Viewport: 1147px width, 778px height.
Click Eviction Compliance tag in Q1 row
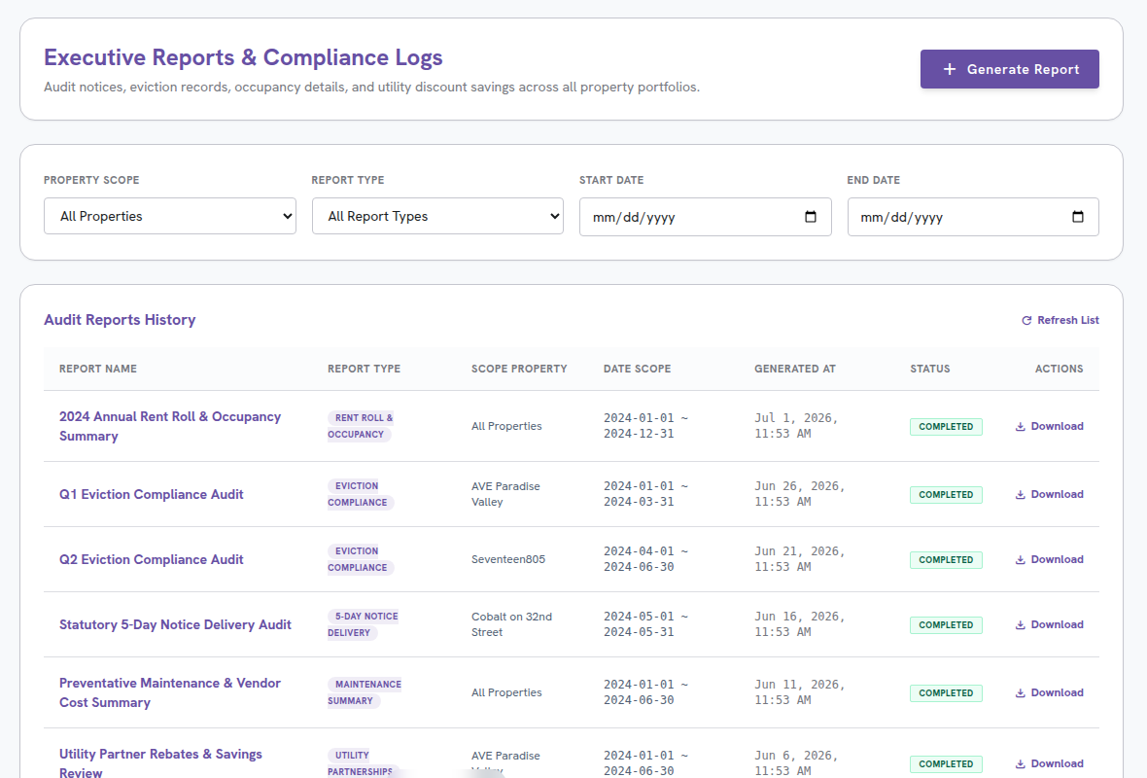click(x=361, y=494)
